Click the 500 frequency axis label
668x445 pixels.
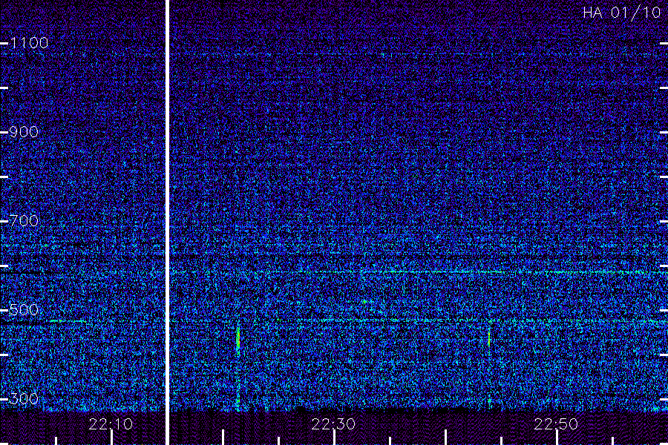click(24, 309)
